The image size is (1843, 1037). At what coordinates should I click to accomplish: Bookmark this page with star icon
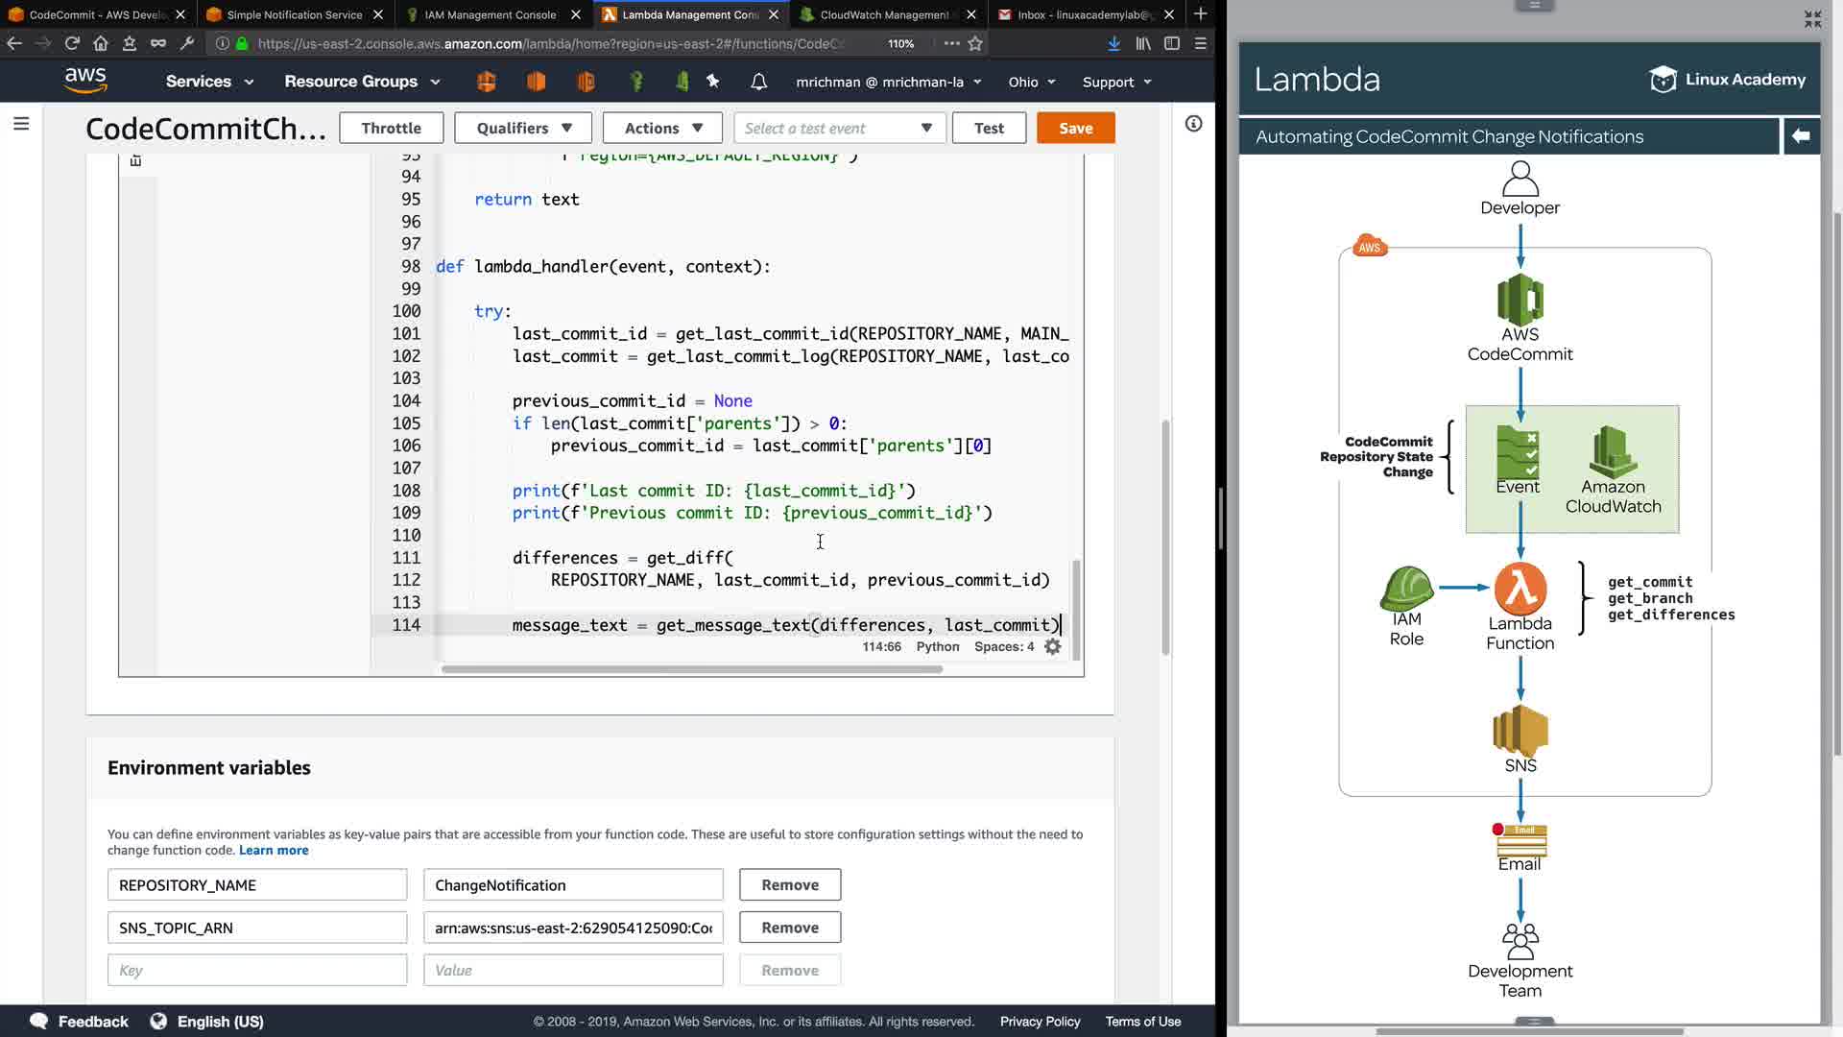click(975, 43)
